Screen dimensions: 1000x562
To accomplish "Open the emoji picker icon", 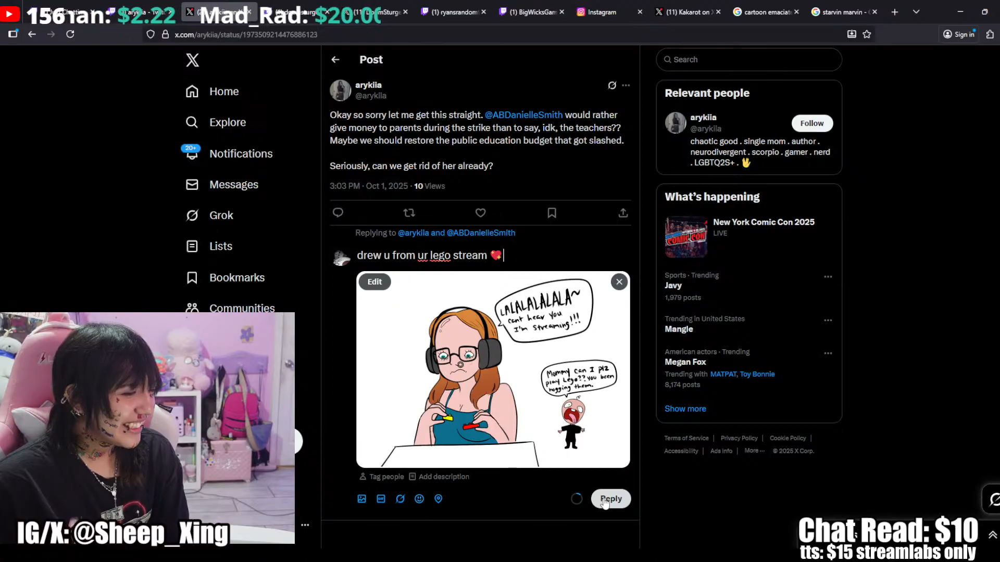I will tap(419, 499).
